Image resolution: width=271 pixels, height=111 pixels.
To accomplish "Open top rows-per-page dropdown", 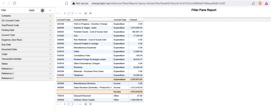I will tap(88, 13).
